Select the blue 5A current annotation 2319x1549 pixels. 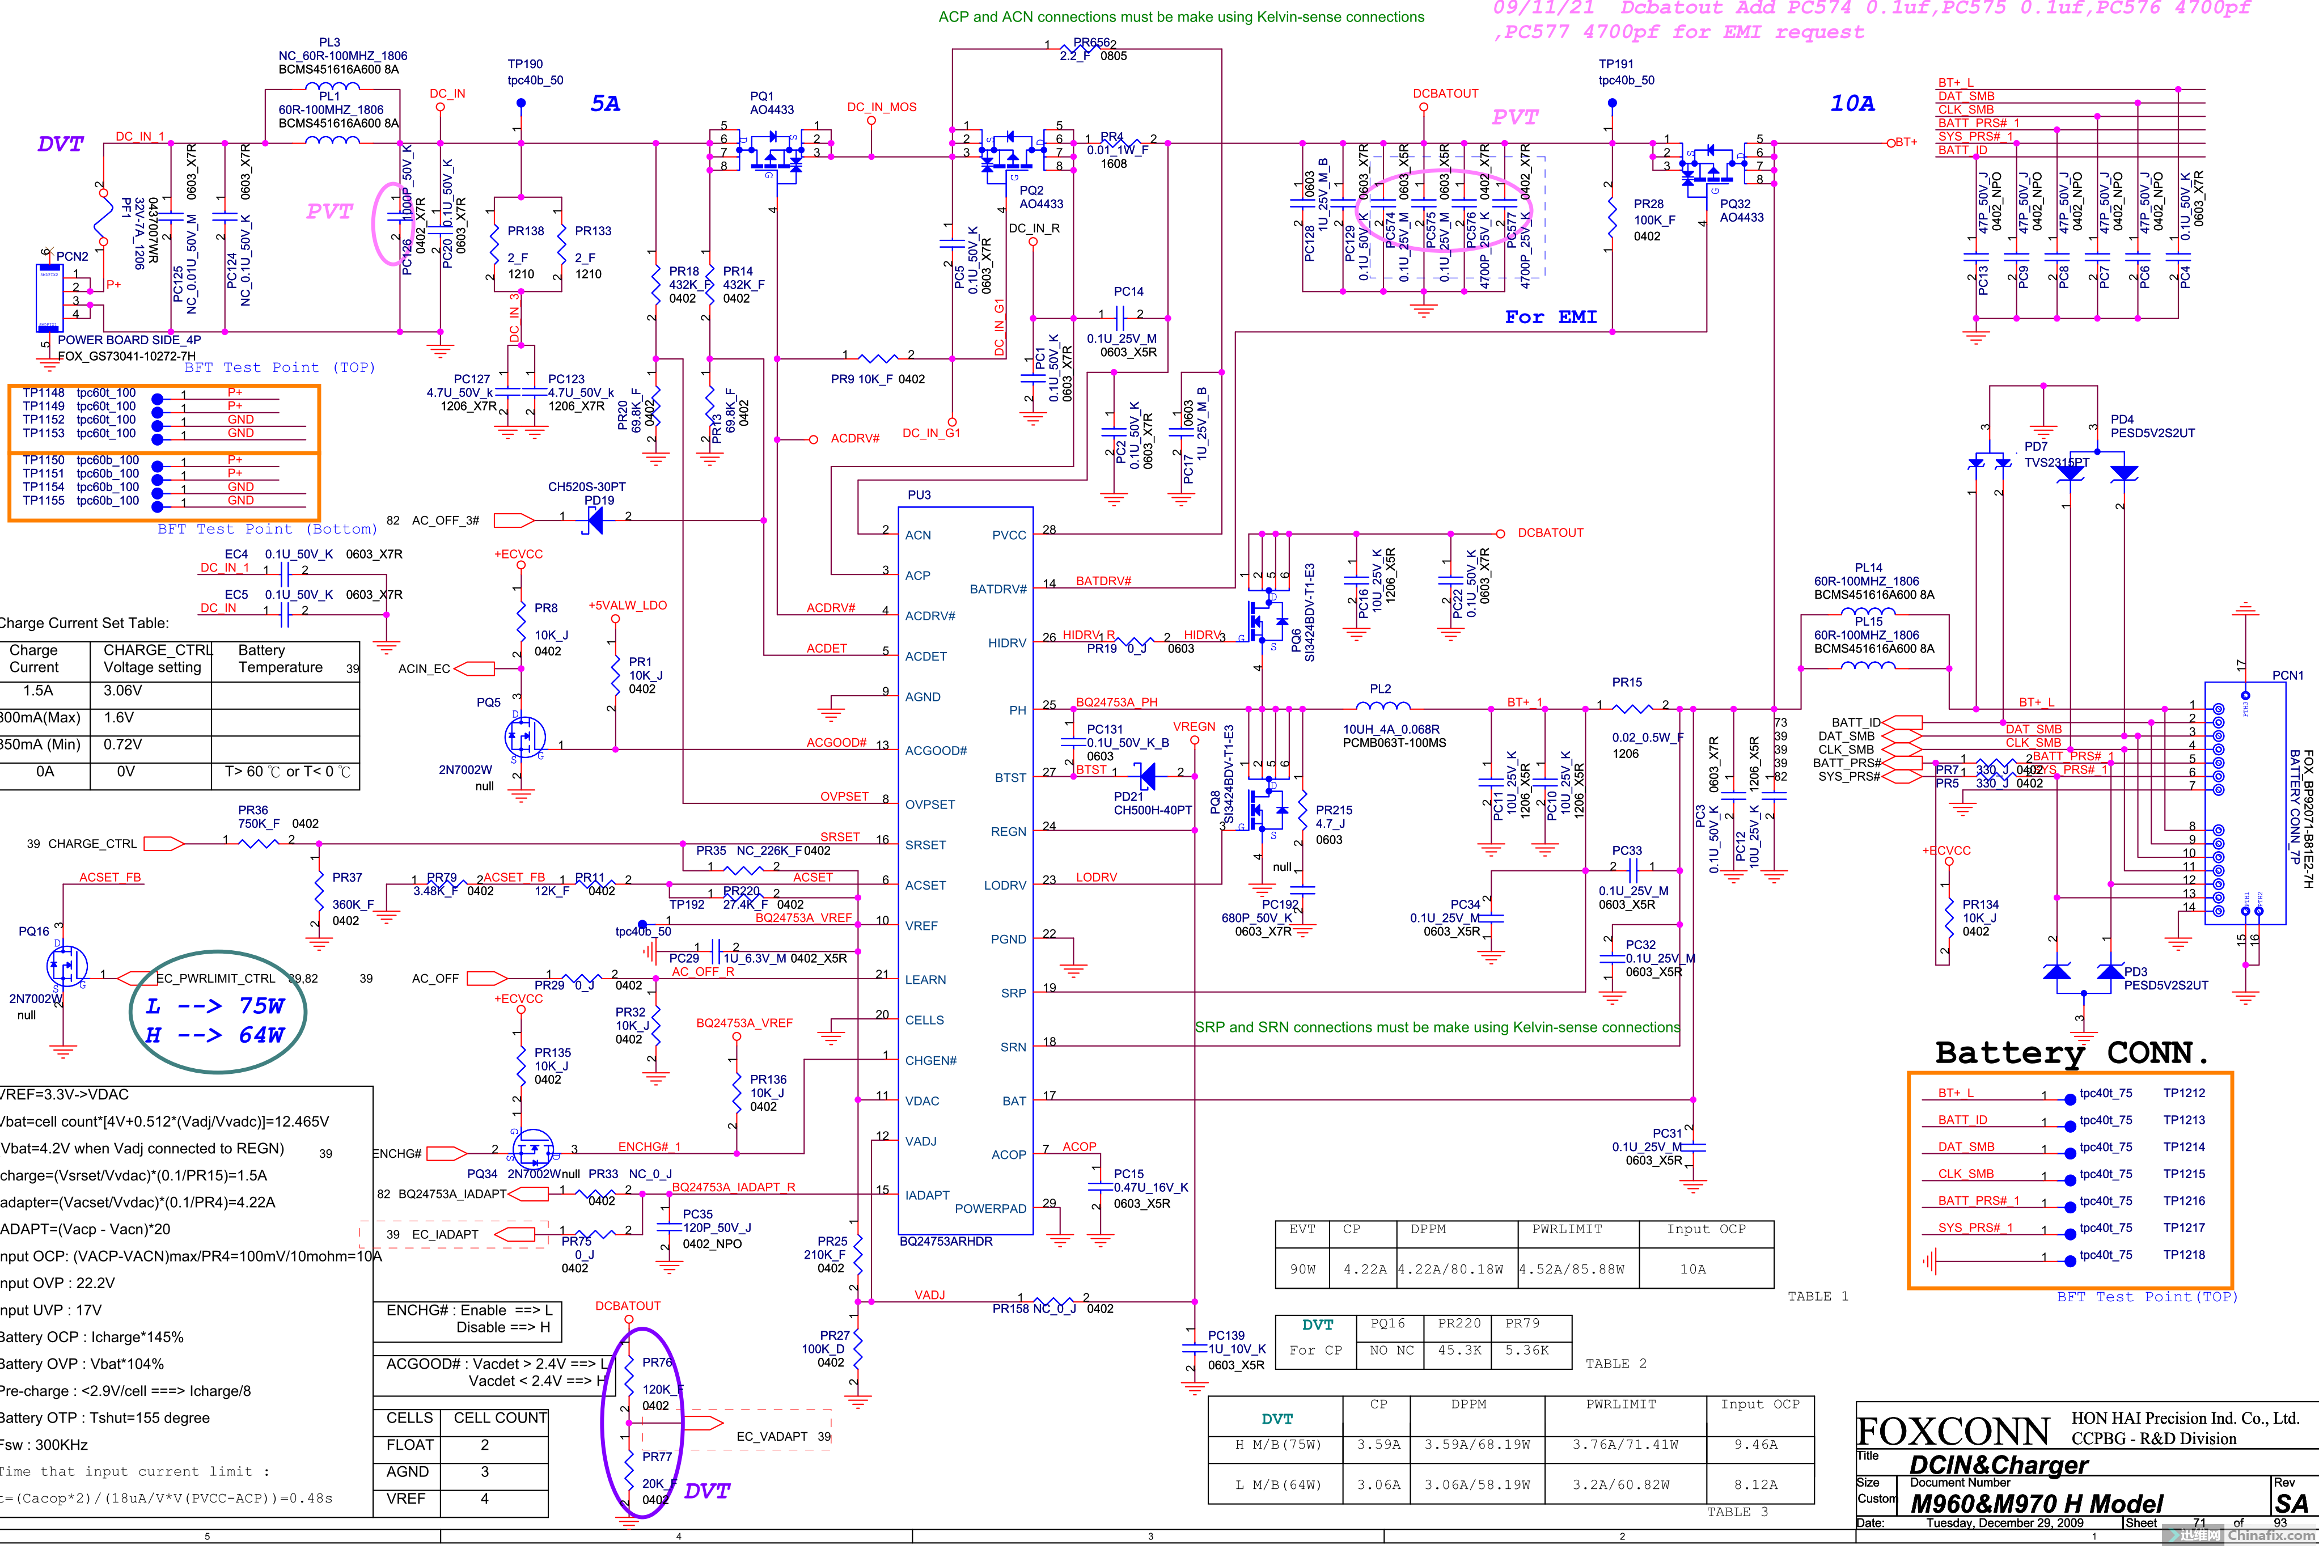click(x=606, y=104)
